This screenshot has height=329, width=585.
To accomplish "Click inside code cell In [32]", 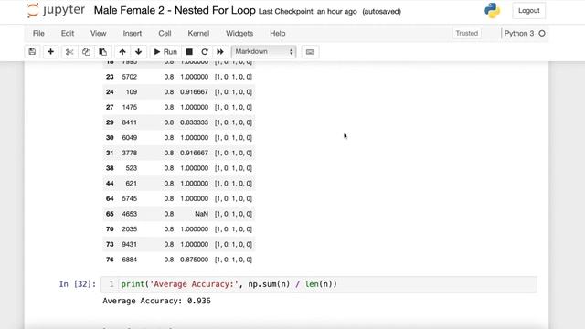I will coord(319,284).
